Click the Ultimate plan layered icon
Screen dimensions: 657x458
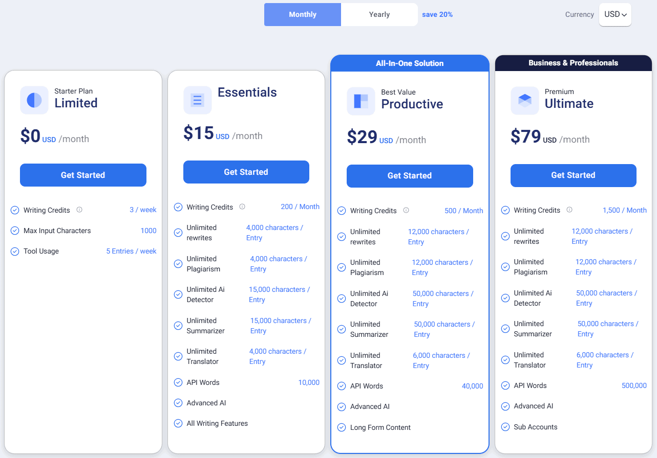pos(525,101)
